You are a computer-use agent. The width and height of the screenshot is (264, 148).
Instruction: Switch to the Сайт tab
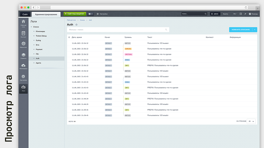[25, 14]
